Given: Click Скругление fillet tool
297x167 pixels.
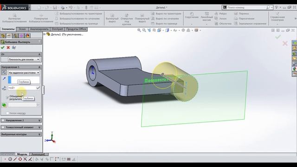Looking at the screenshot, I should tap(192, 15).
